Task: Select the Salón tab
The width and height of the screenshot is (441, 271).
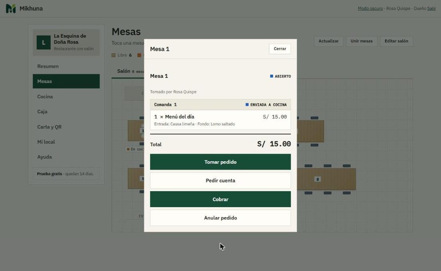Action: click(x=127, y=71)
